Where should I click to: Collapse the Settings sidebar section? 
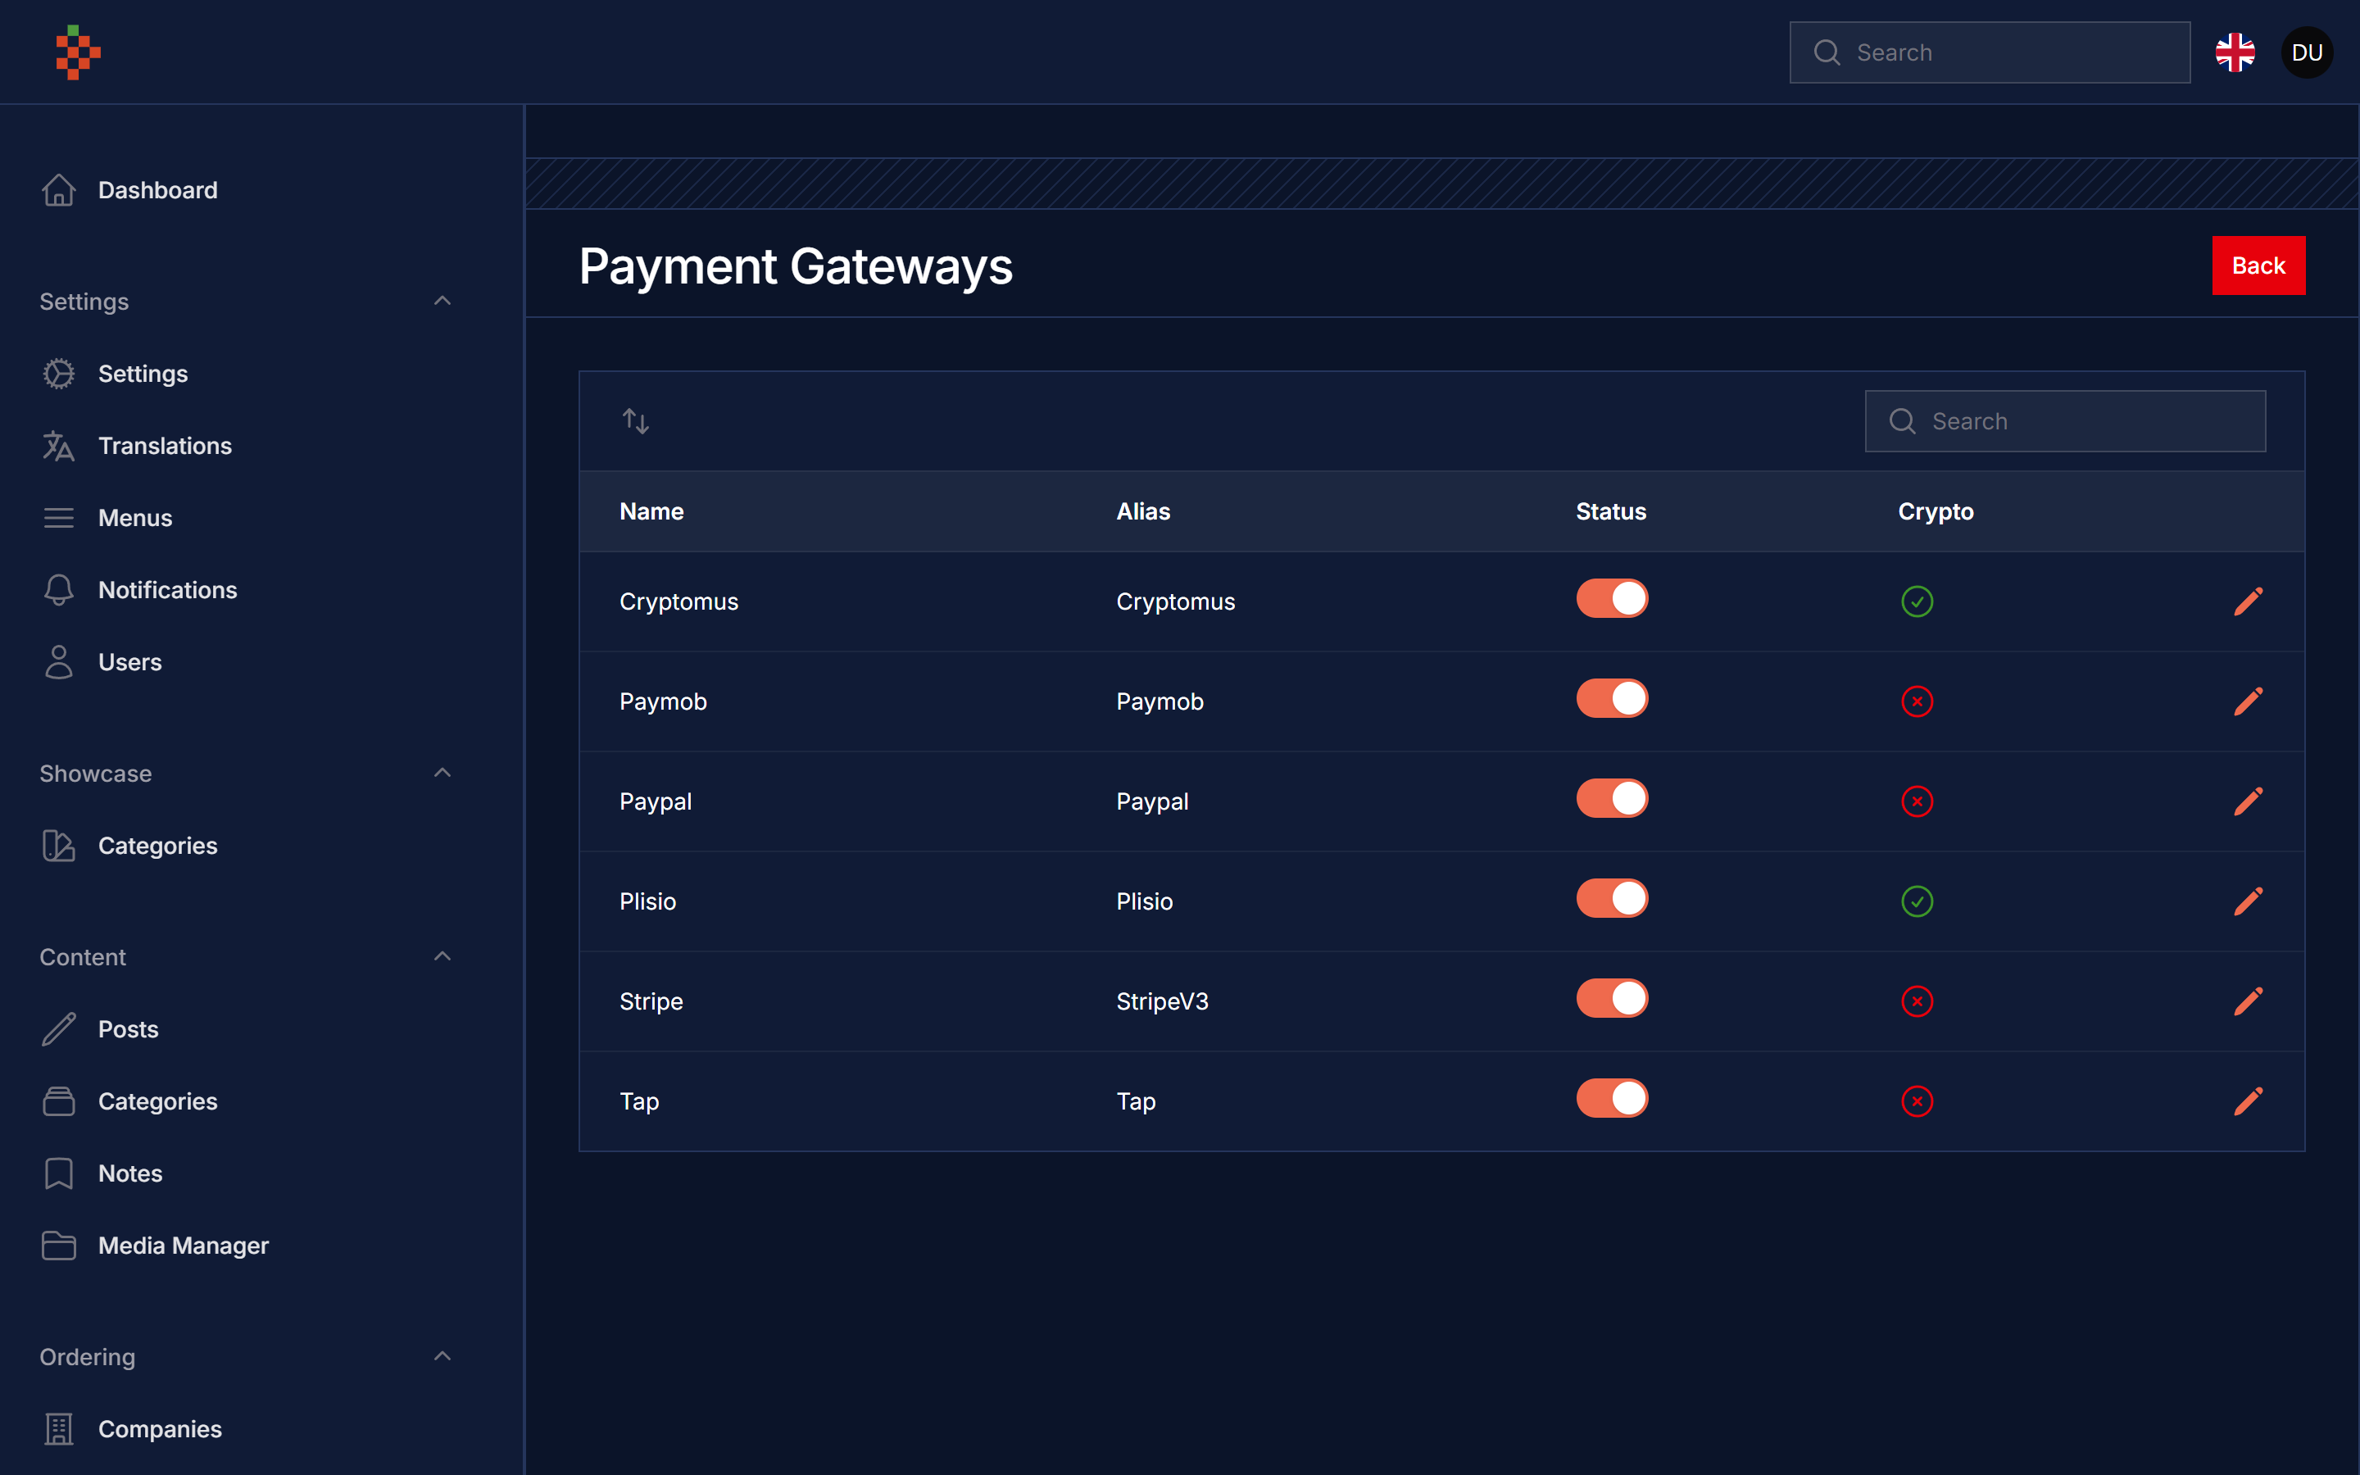(x=442, y=302)
